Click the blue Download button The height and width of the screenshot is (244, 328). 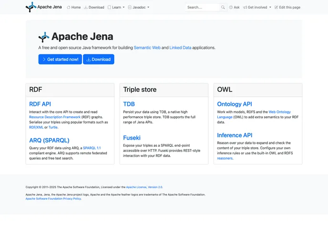(x=99, y=60)
